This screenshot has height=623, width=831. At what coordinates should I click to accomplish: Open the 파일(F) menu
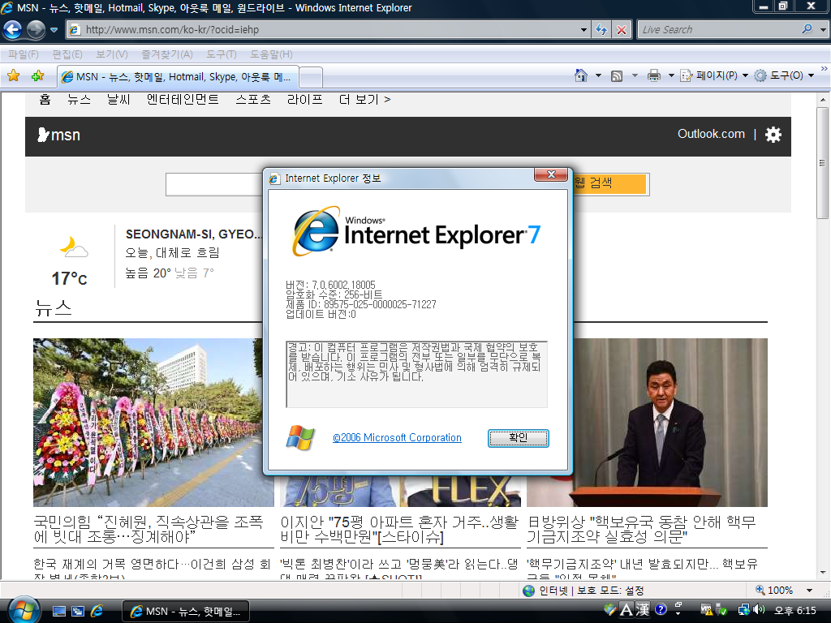[x=24, y=54]
